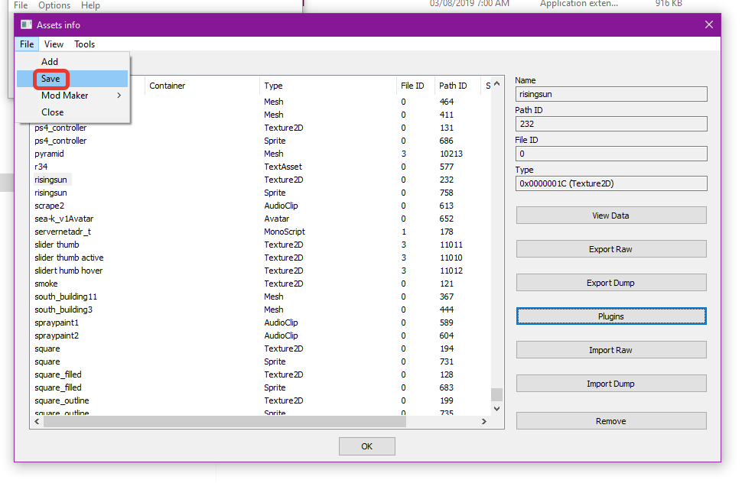Select the r34 TextAsset row
The height and width of the screenshot is (483, 755).
[x=260, y=167]
